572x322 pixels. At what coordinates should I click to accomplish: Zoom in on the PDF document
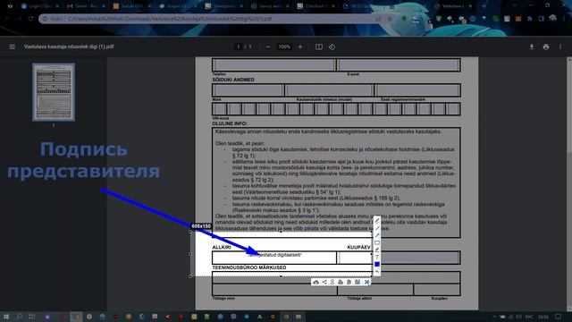coord(300,47)
